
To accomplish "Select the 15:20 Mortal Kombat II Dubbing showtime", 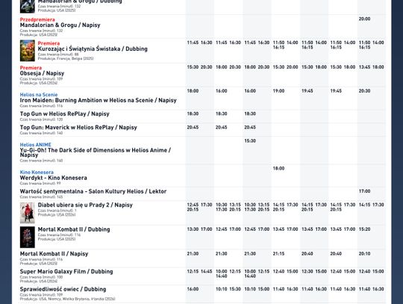I will coord(364,229).
